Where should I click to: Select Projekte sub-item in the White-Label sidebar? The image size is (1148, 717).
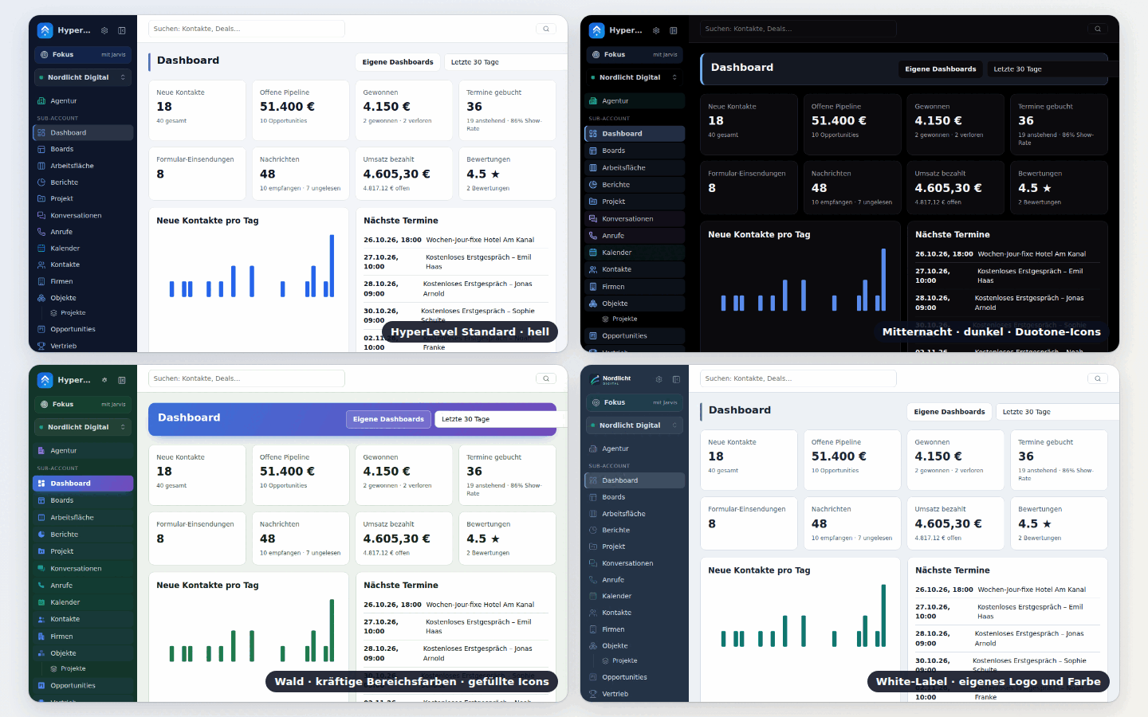(624, 660)
